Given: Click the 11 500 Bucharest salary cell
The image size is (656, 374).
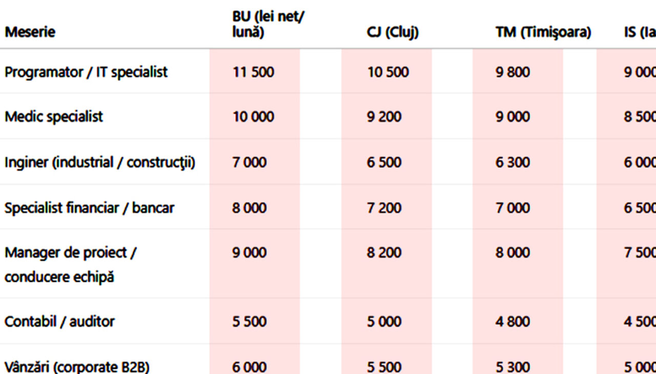Looking at the screenshot, I should [253, 72].
